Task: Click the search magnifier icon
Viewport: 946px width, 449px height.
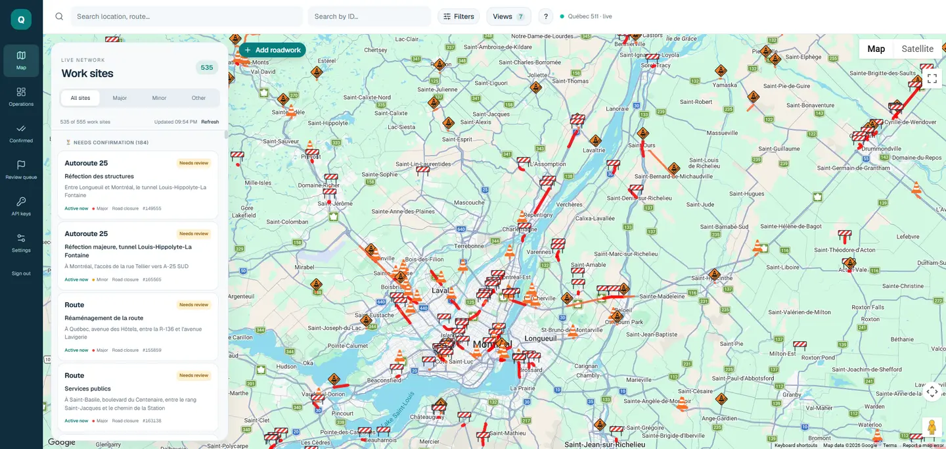Action: pos(59,16)
